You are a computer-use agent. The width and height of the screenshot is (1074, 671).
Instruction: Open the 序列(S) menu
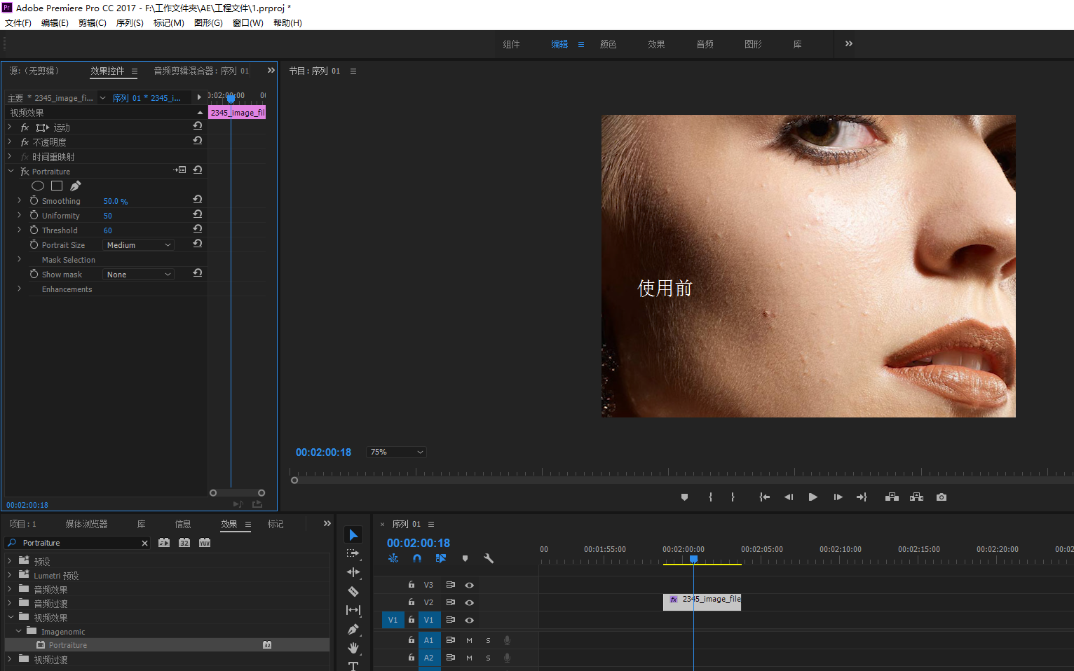(x=130, y=23)
